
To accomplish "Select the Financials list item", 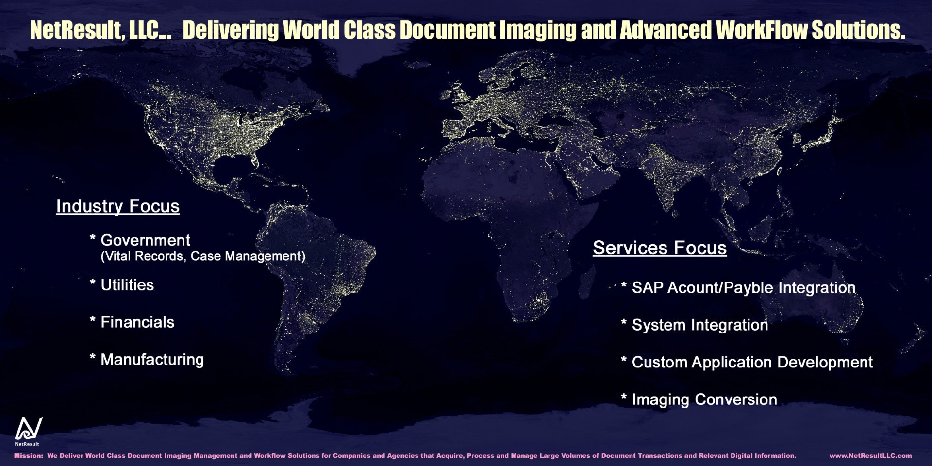I will (137, 322).
